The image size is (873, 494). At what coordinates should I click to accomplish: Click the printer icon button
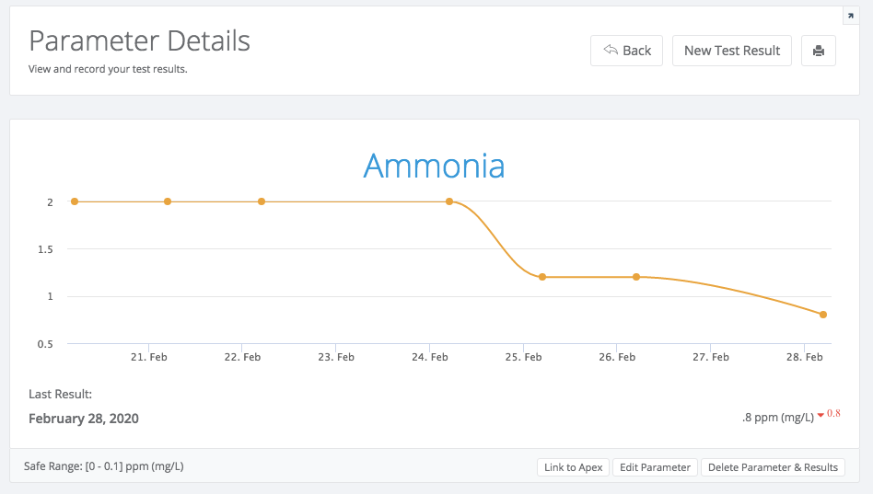click(819, 51)
